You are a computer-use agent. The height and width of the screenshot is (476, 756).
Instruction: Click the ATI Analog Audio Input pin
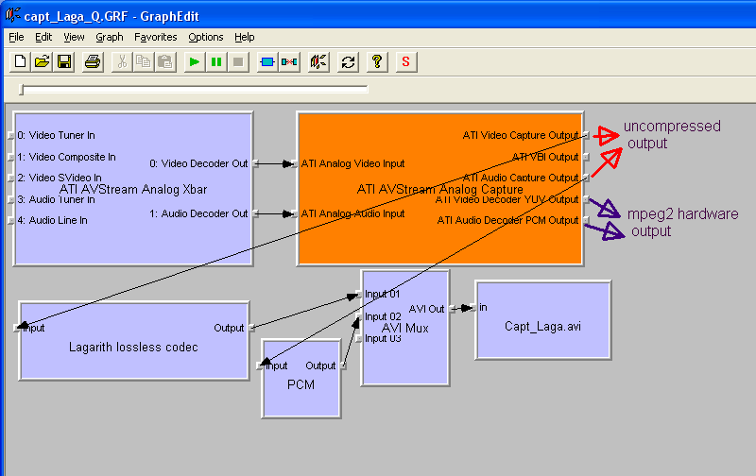coord(294,213)
